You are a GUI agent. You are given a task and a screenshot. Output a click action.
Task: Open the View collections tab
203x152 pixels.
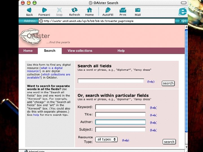(x=80, y=51)
